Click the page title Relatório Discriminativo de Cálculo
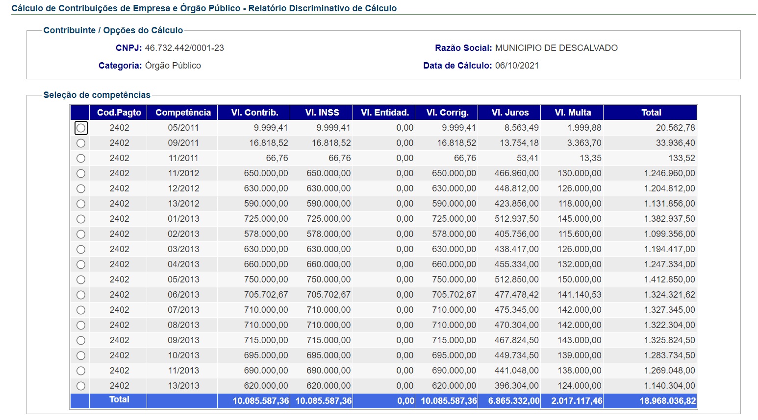Image resolution: width=758 pixels, height=420 pixels. pos(323,8)
